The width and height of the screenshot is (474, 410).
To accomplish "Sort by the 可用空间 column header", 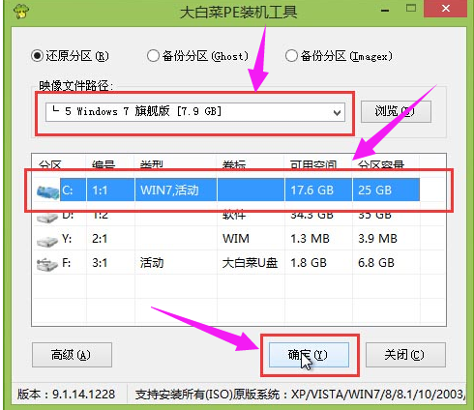I will (312, 165).
